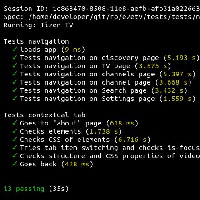Click the checkmark next to TV page test
Screen dimensions: 200x200
pos(15,65)
